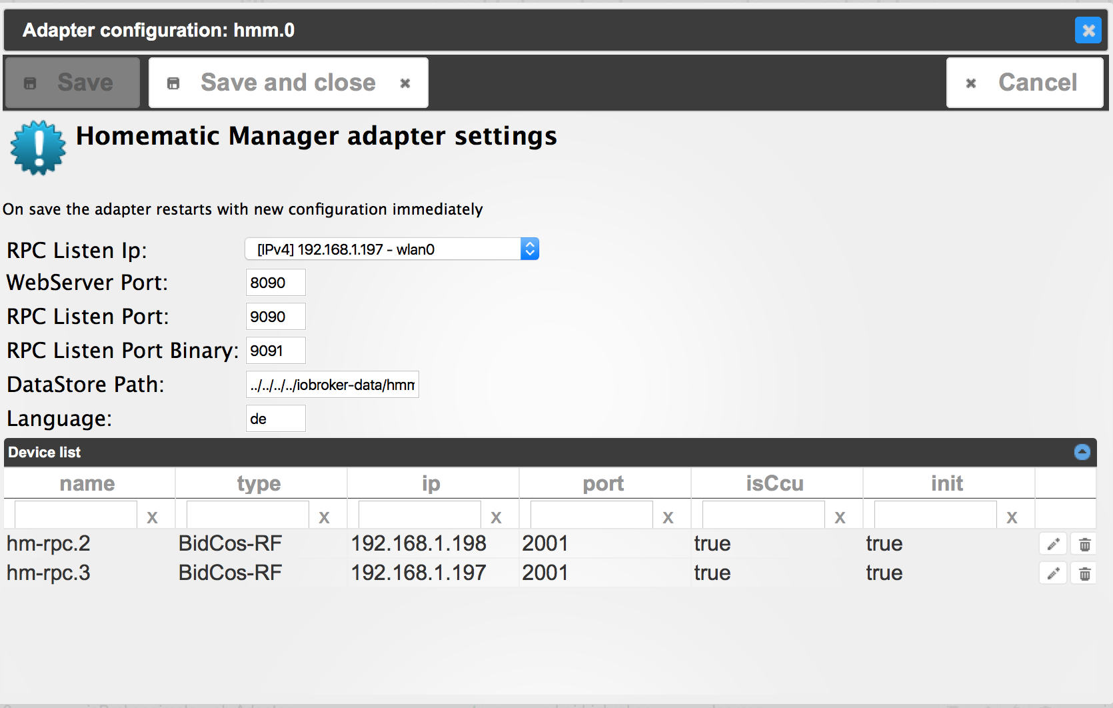Sort device list by port column

pos(603,483)
